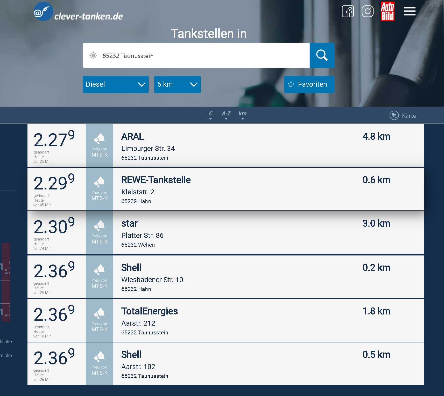Click the 4.8 km distance value
444x396 pixels.
point(376,136)
